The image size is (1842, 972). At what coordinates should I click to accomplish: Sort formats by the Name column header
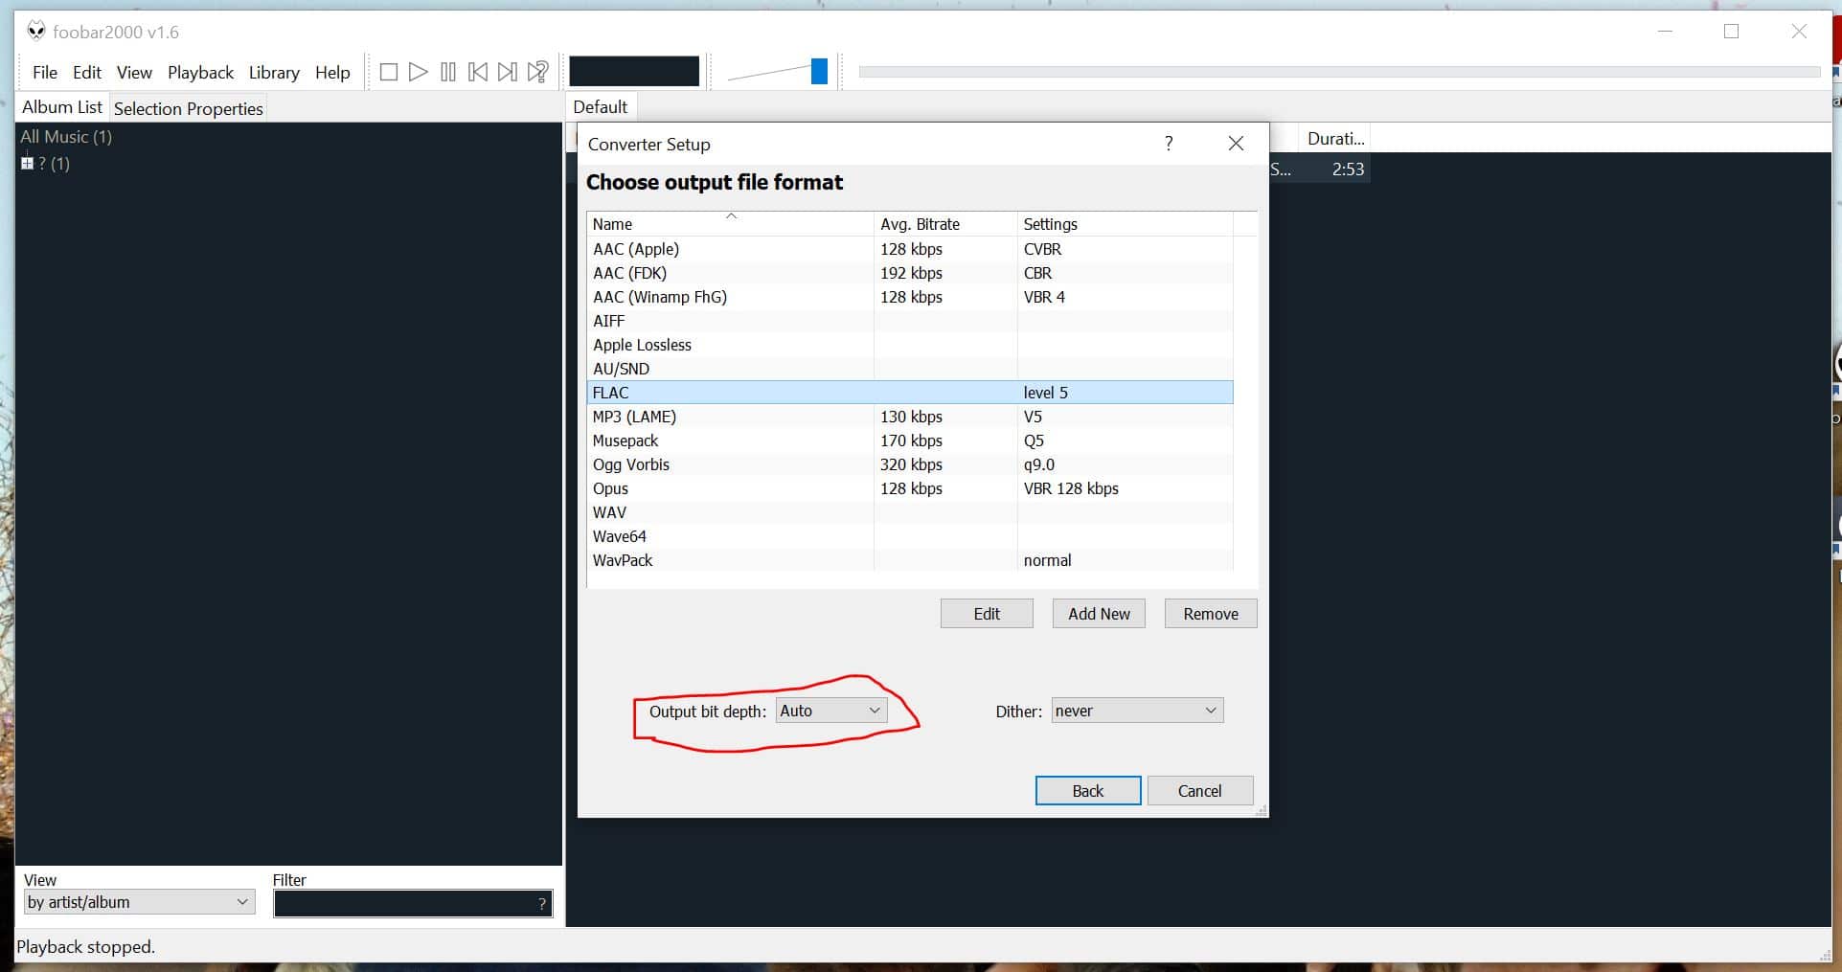coord(730,224)
